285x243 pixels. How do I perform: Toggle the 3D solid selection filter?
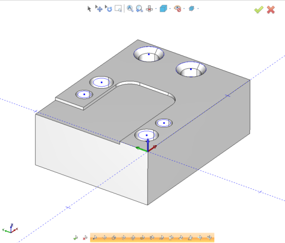(x=142, y=238)
